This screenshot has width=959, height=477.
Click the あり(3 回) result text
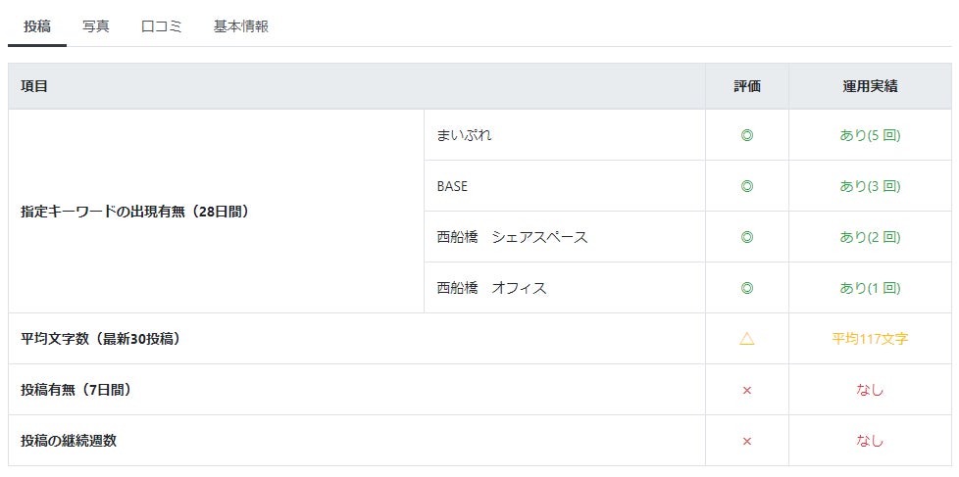tap(870, 186)
